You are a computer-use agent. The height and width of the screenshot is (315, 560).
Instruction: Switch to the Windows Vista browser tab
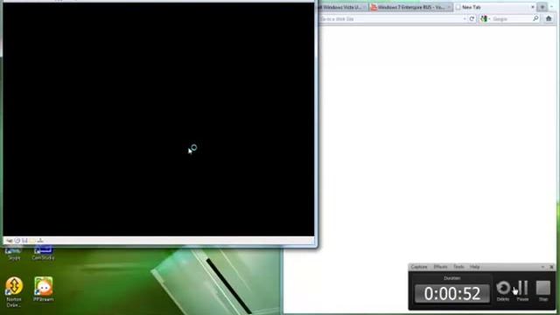[342, 7]
